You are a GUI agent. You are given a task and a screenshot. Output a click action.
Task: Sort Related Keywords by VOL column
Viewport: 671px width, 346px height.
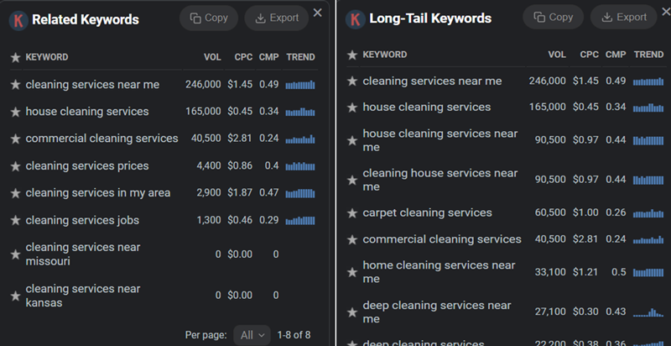coord(212,58)
